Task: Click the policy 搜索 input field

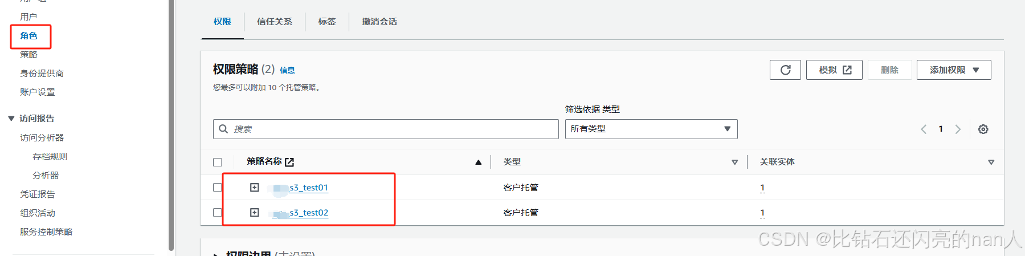Action: [386, 129]
